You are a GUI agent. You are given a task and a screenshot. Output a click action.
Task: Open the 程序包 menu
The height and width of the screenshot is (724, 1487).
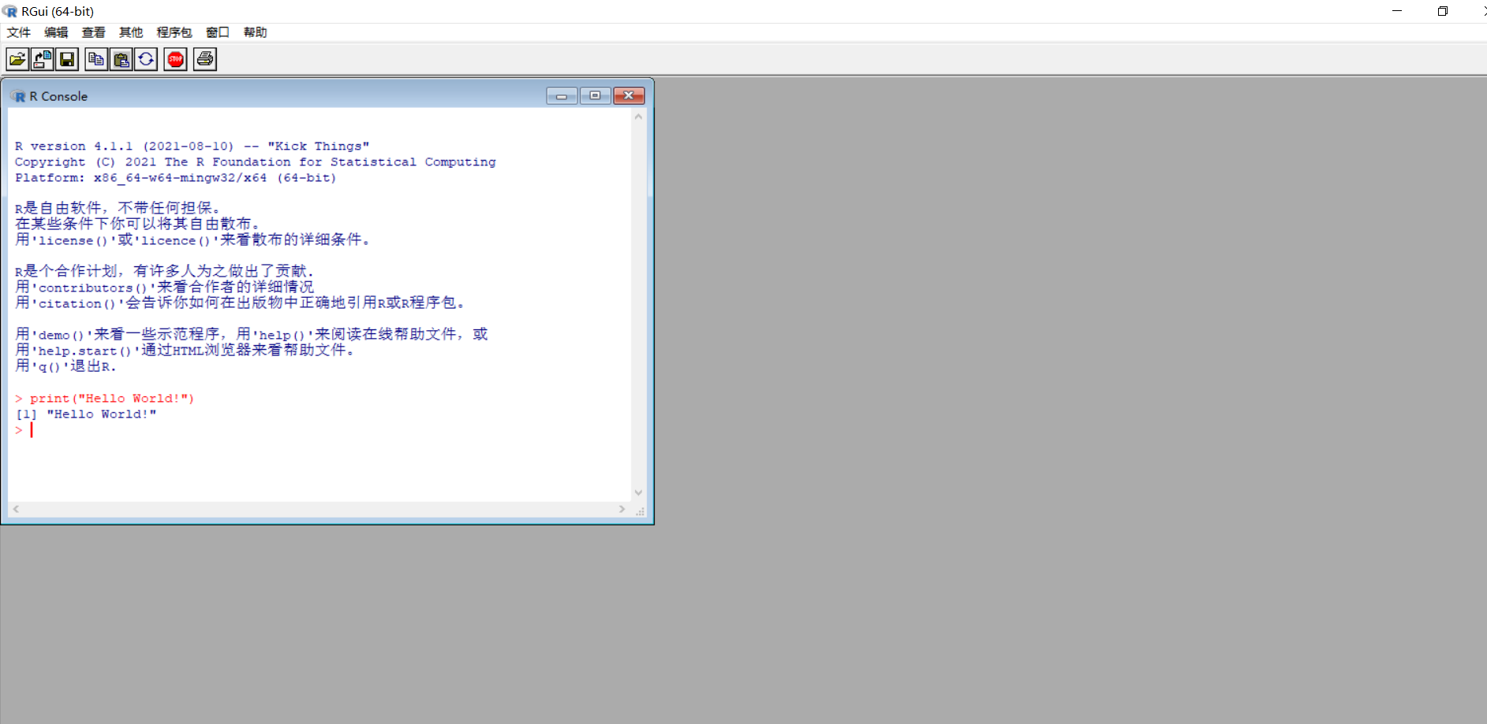(x=174, y=32)
